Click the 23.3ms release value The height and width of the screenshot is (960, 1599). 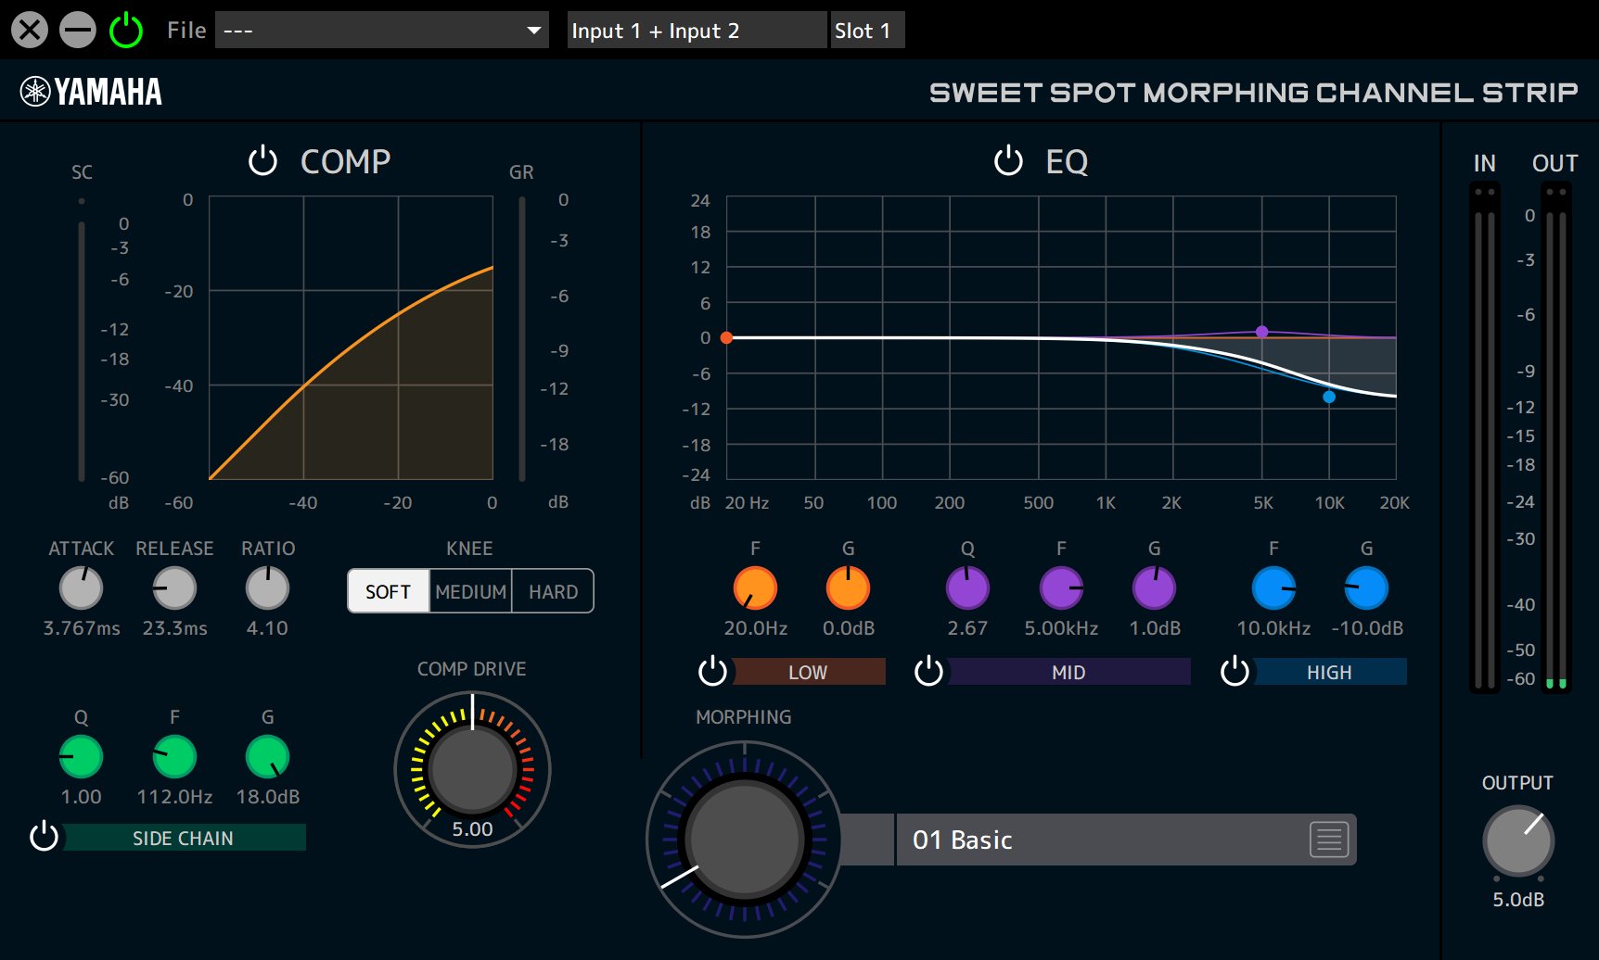[174, 628]
